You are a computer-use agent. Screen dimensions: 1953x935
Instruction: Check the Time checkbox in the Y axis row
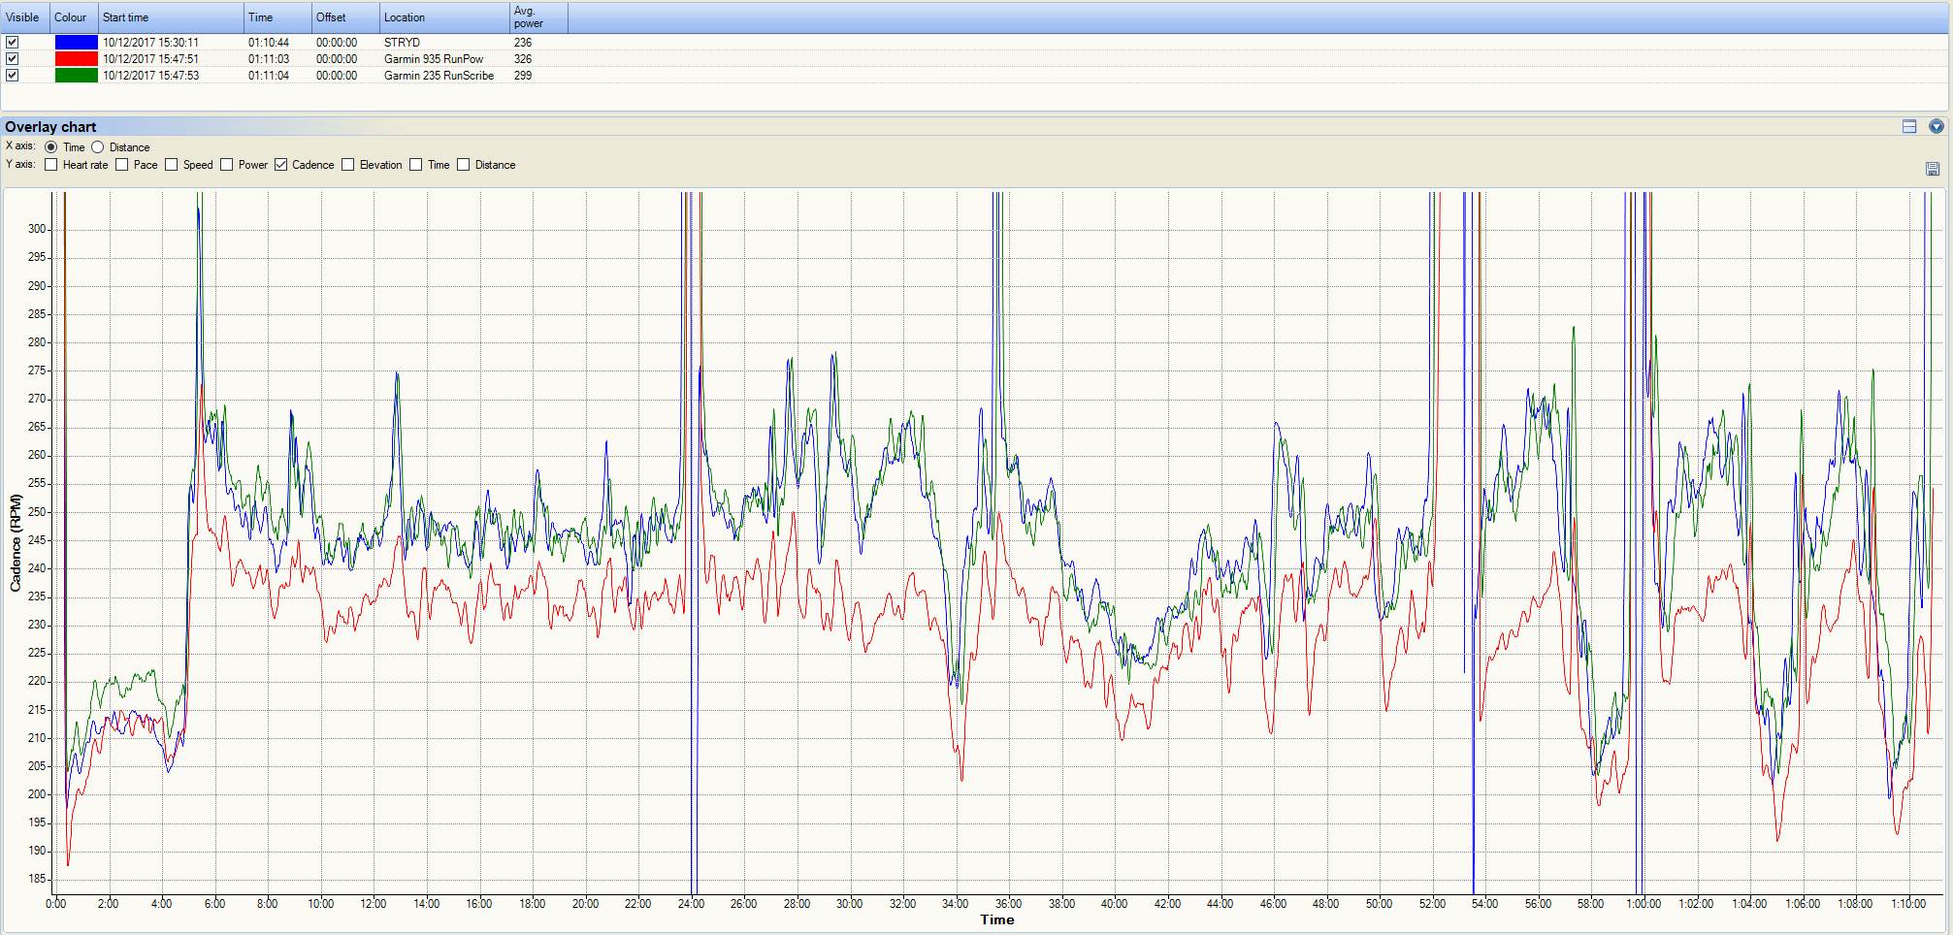pos(416,165)
